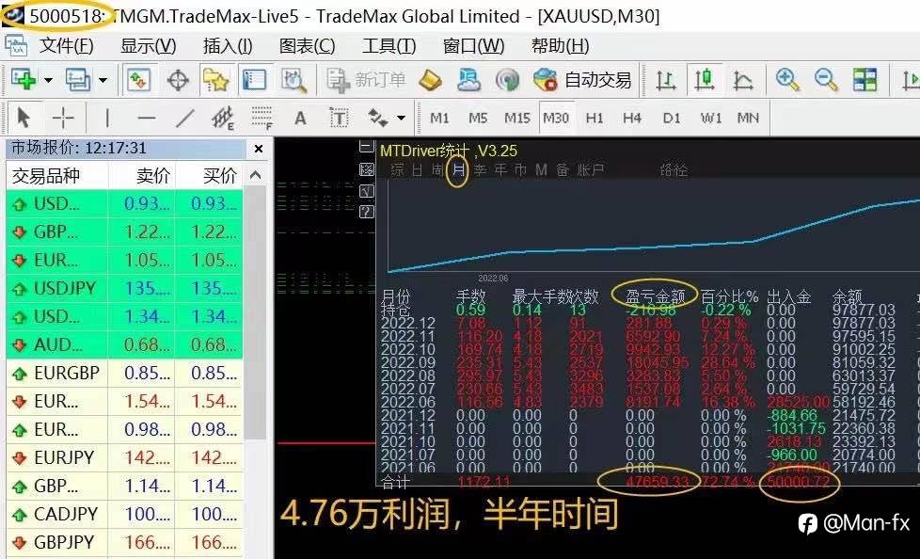This screenshot has width=920, height=559.
Task: Select the CADJPY symbol row
Action: (124, 514)
